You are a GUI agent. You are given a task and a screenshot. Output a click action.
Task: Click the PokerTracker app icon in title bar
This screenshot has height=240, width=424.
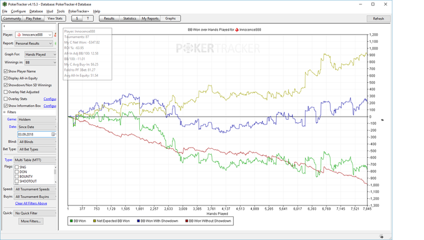(5, 4)
